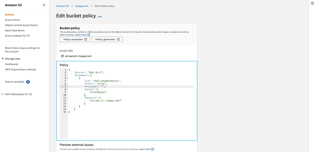Click Learn more in Bucket policy description
The height and width of the screenshot is (152, 316).
[81, 35]
